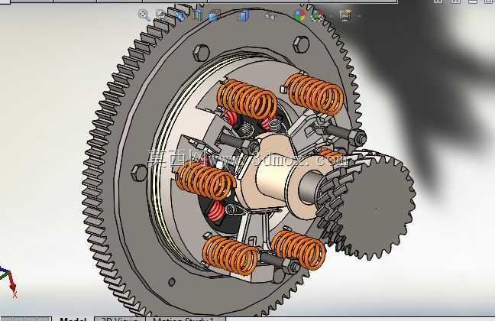Image resolution: width=495 pixels, height=321 pixels.
Task: Open the View Orientation cube icon
Action: (x=214, y=16)
